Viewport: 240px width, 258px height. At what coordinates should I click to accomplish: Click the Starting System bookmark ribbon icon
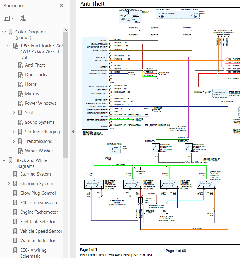[15, 174]
